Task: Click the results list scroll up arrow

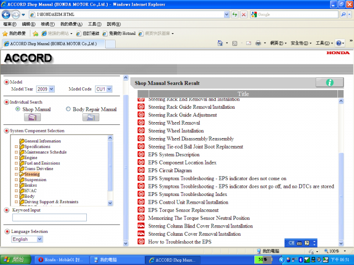Action: 341,101
